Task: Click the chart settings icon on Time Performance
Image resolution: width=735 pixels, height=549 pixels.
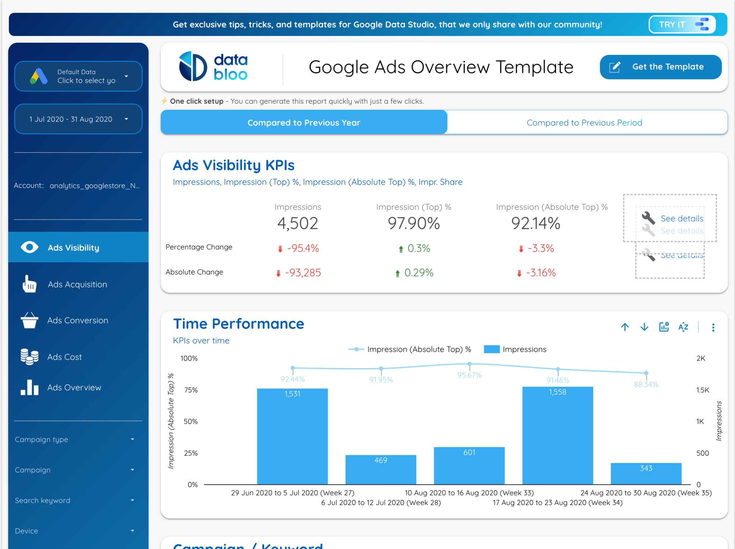Action: pos(664,327)
